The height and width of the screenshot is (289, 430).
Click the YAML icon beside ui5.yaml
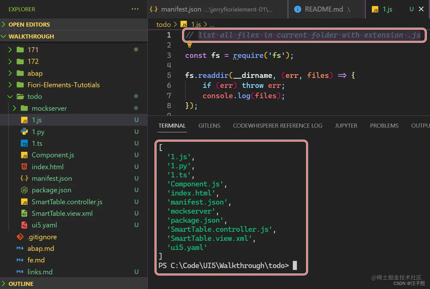[x=24, y=225]
